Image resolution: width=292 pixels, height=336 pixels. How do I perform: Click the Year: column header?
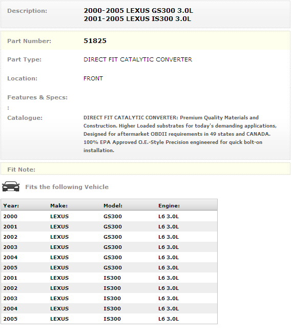11,206
